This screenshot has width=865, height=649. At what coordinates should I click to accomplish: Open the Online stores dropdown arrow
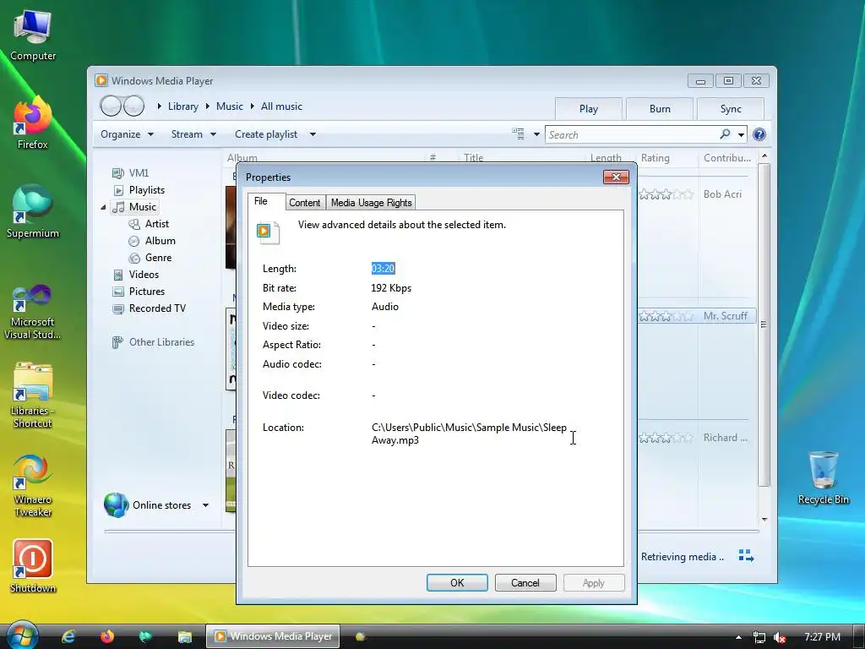[205, 505]
